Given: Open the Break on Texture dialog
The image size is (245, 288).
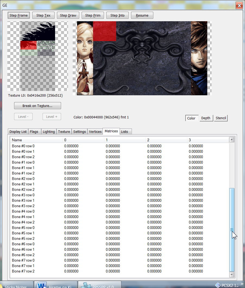Looking at the screenshot, I should [37, 106].
